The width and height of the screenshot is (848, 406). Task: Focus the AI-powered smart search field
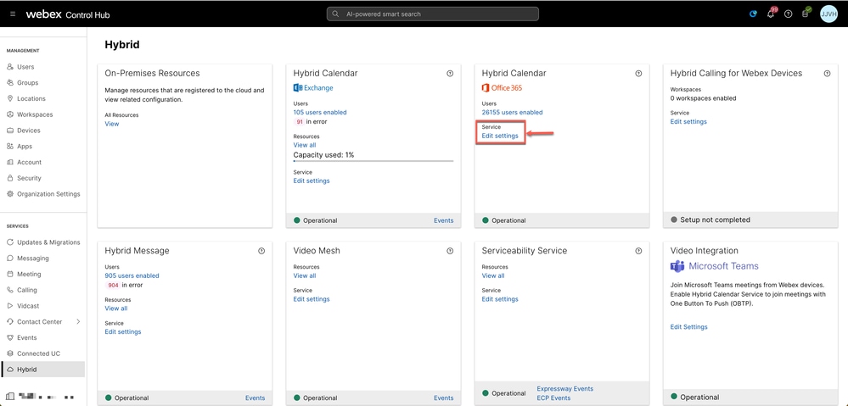433,14
